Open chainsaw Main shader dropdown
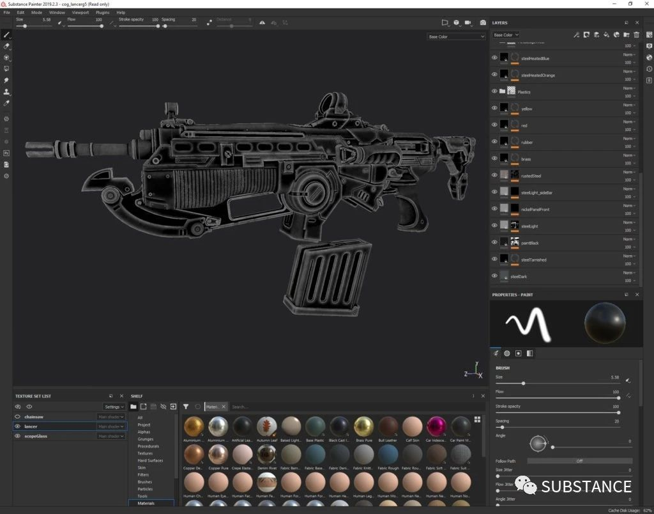The width and height of the screenshot is (654, 514). (x=110, y=417)
